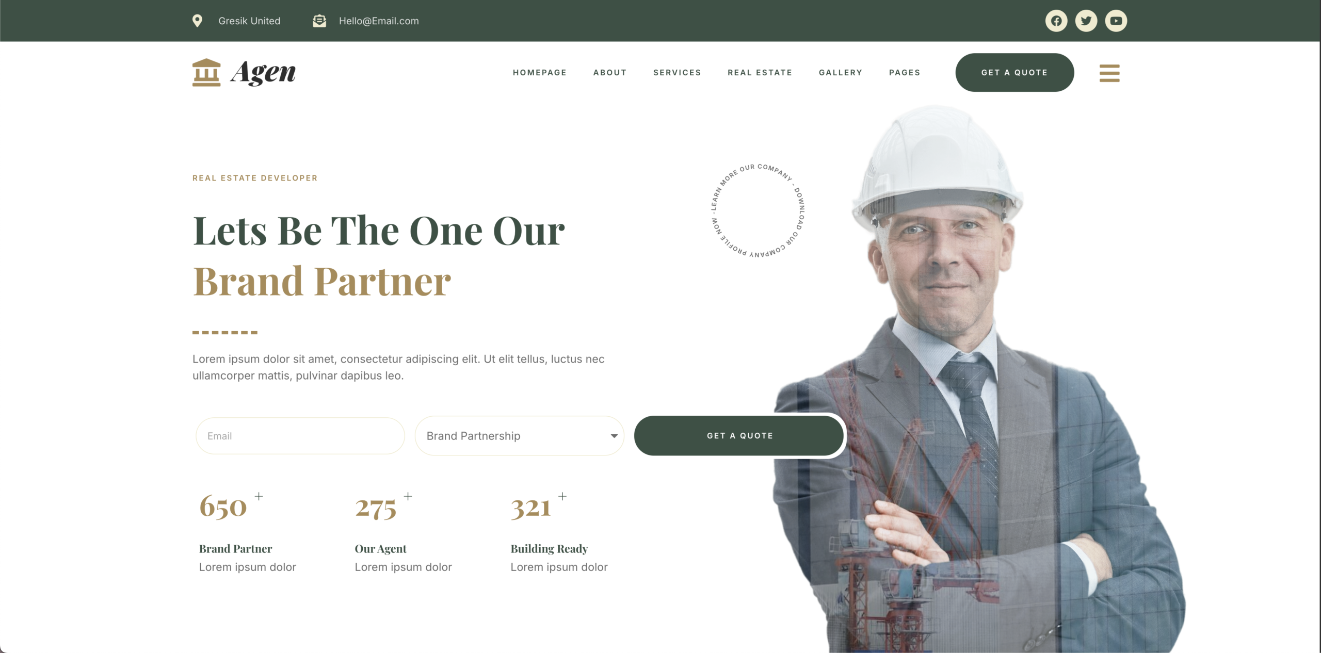Click the dropdown arrow beside Brand Partnership

(x=614, y=436)
